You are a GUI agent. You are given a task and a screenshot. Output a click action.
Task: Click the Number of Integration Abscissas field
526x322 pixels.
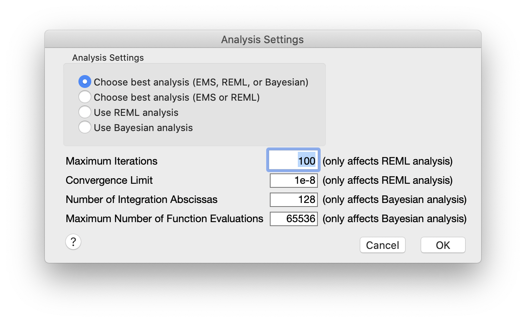293,199
